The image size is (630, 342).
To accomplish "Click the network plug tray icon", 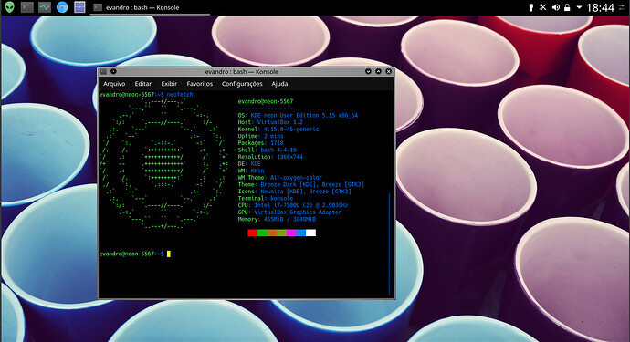I will pos(531,7).
